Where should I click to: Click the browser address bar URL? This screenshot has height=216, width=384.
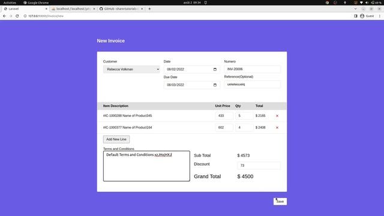tap(46, 16)
